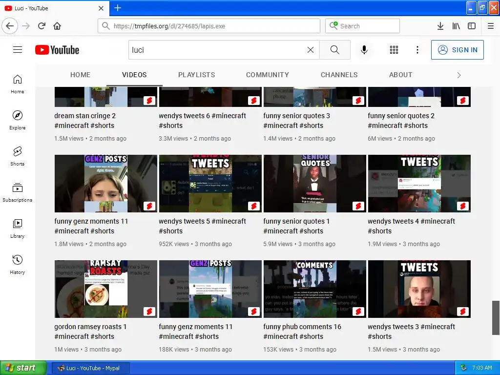Switch to the COMMUNITY tab
500x375 pixels.
268,75
